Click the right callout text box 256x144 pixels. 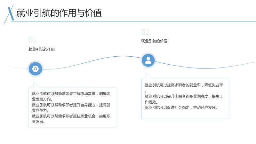coord(185,99)
